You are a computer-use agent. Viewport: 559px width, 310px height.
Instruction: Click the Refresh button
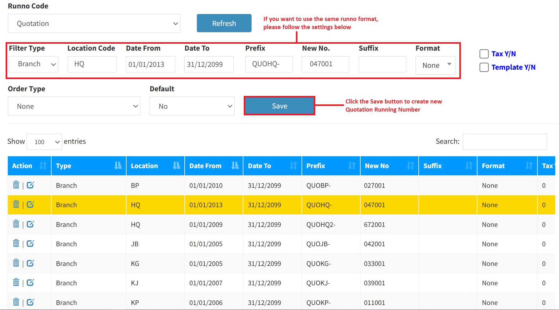coord(224,23)
